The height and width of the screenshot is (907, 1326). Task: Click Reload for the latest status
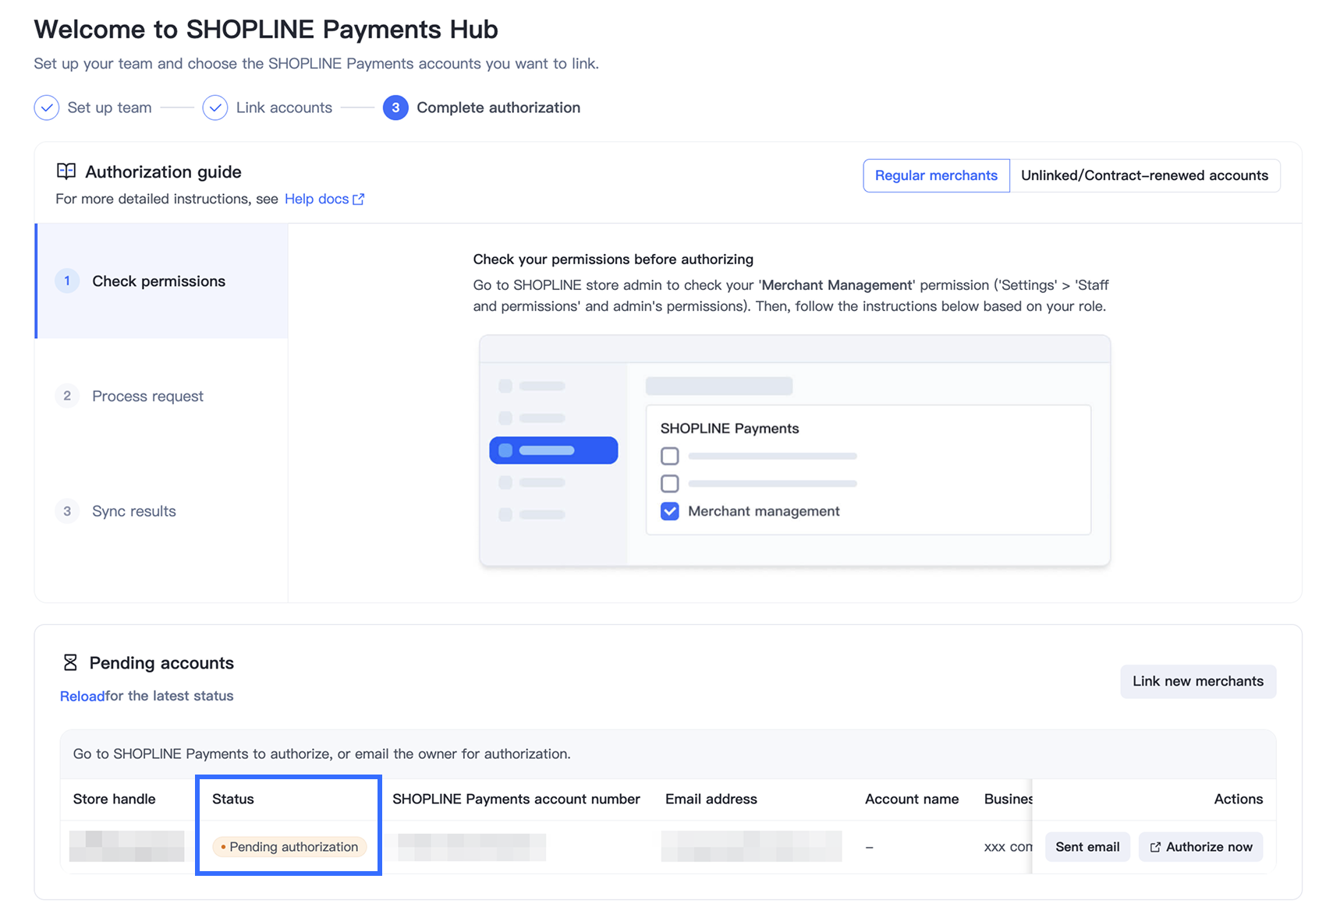(82, 696)
